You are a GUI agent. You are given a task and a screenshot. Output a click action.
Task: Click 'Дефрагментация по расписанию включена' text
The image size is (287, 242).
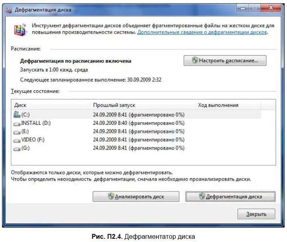tap(75, 61)
